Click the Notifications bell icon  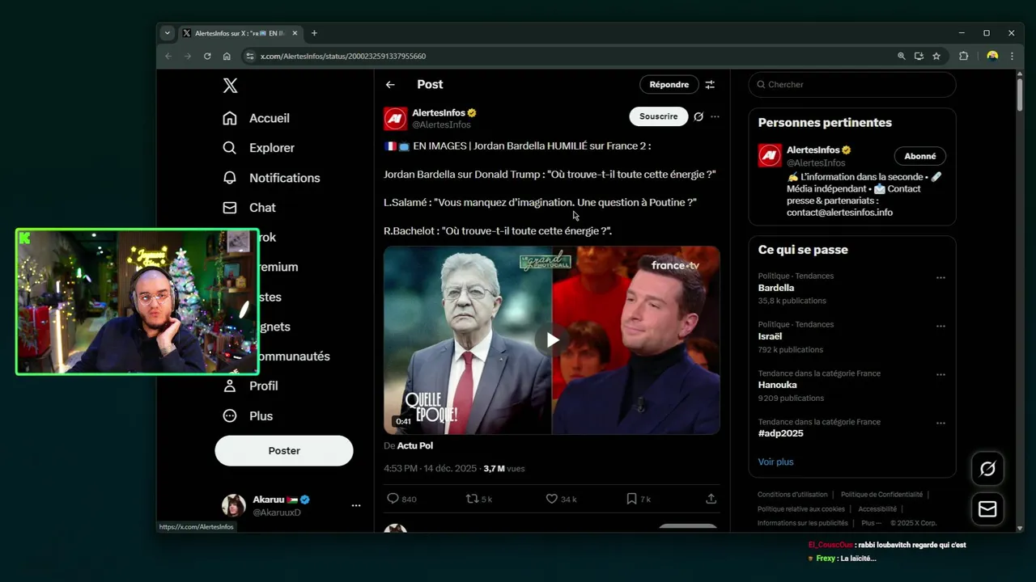click(x=230, y=178)
